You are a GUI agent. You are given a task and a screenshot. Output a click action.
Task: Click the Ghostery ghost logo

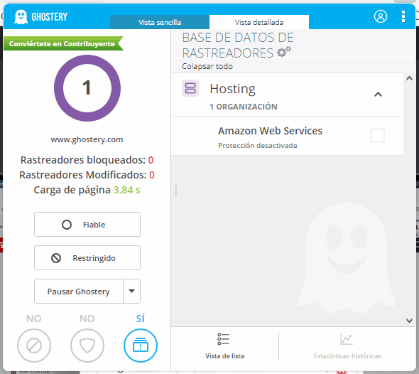pyautogui.click(x=21, y=17)
